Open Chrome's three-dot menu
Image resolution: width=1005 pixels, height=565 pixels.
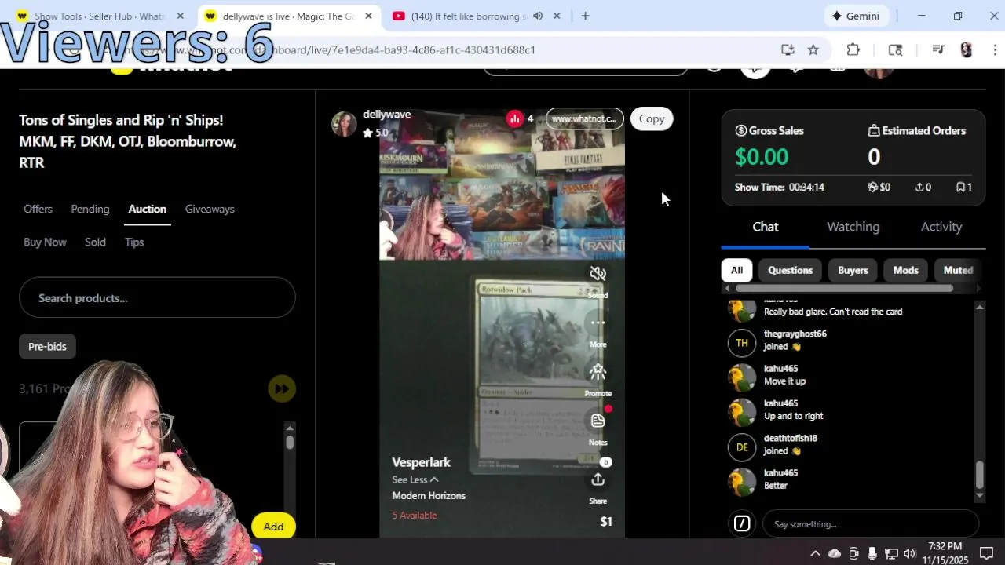click(x=996, y=49)
